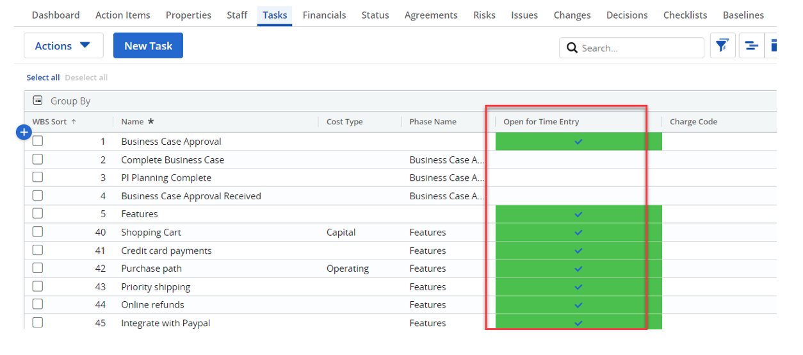
Task: Toggle time entry checkmark for Features row 5
Action: [578, 214]
